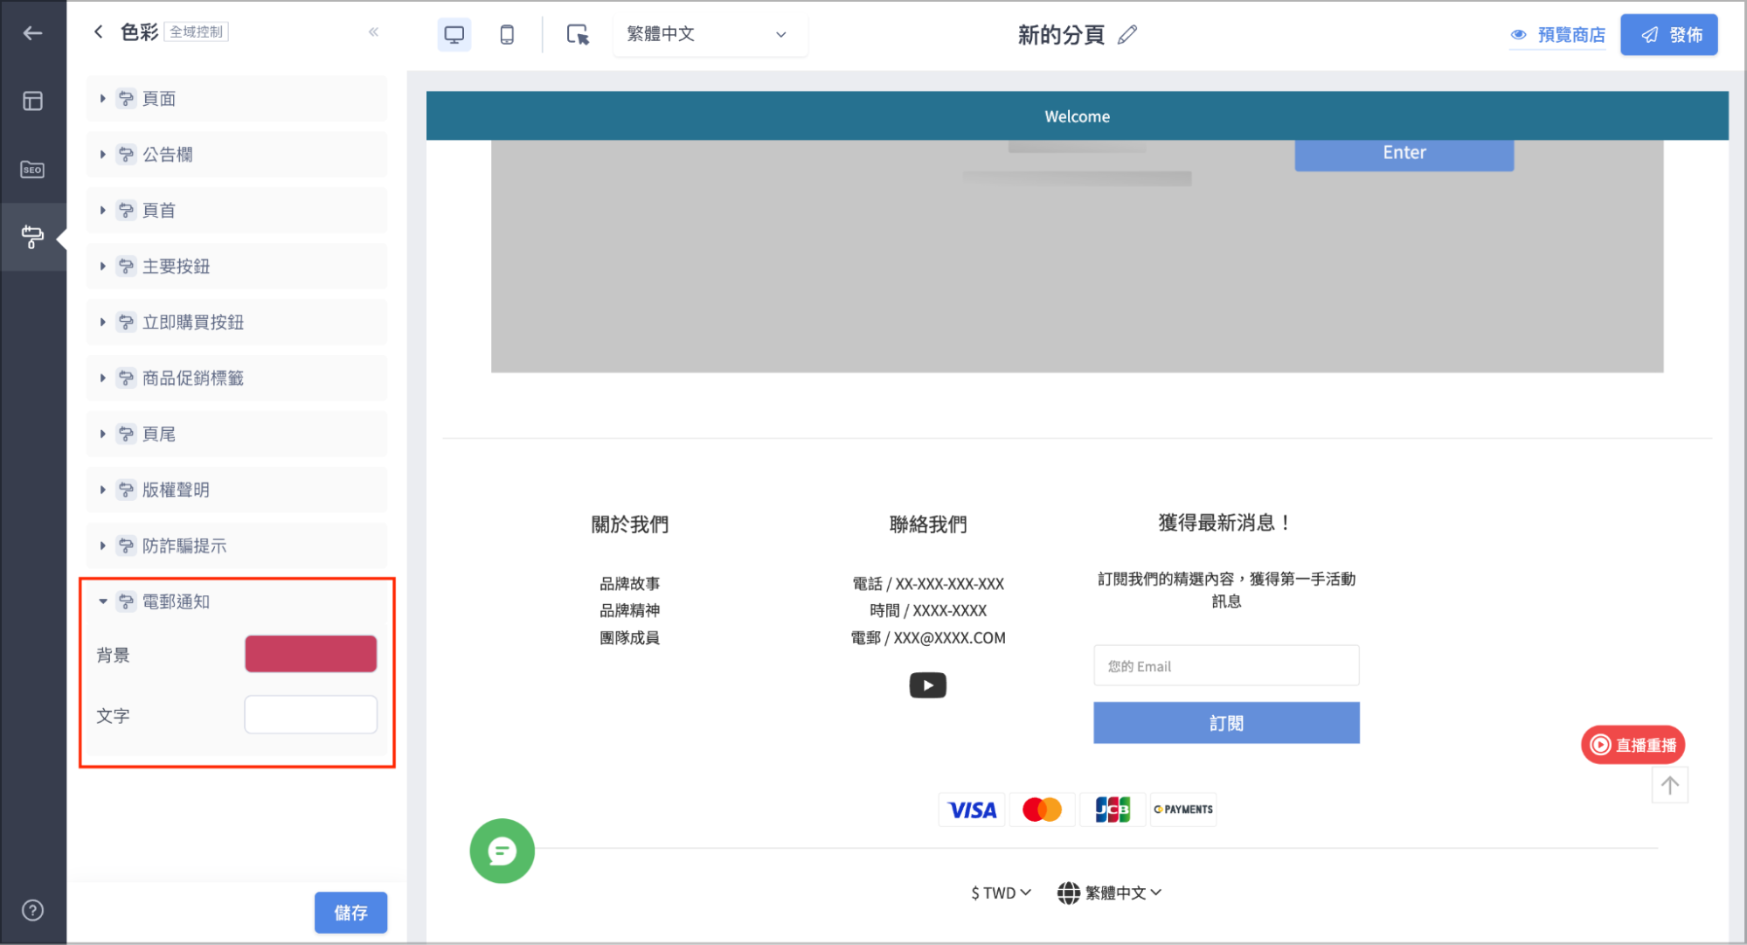Click the 全域控制 tag label
The image size is (1747, 945).
(197, 32)
